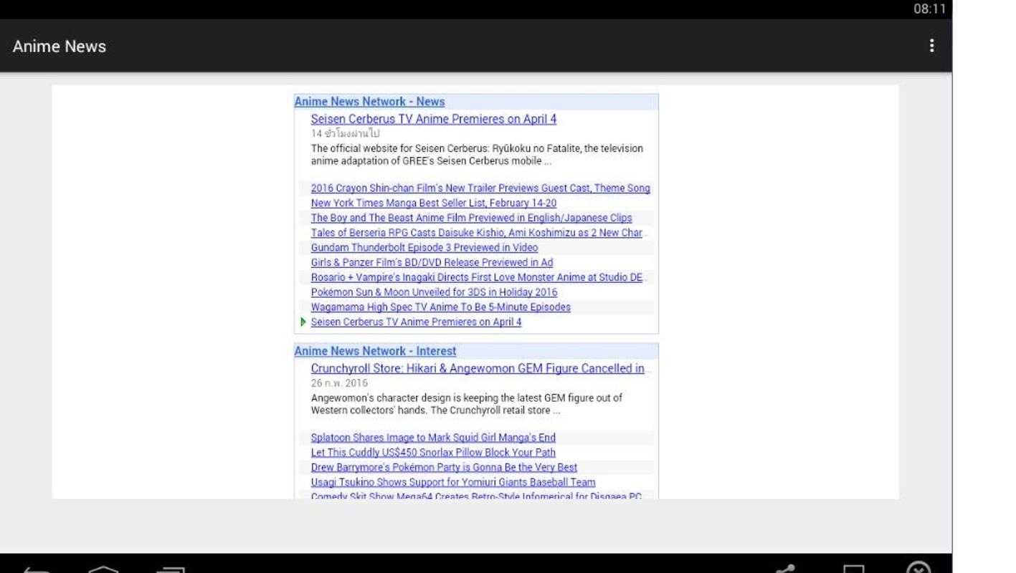This screenshot has height=573, width=1016.
Task: Open 'Pokémon Sun & Moon Unveiled for 3DS' link
Action: [434, 292]
